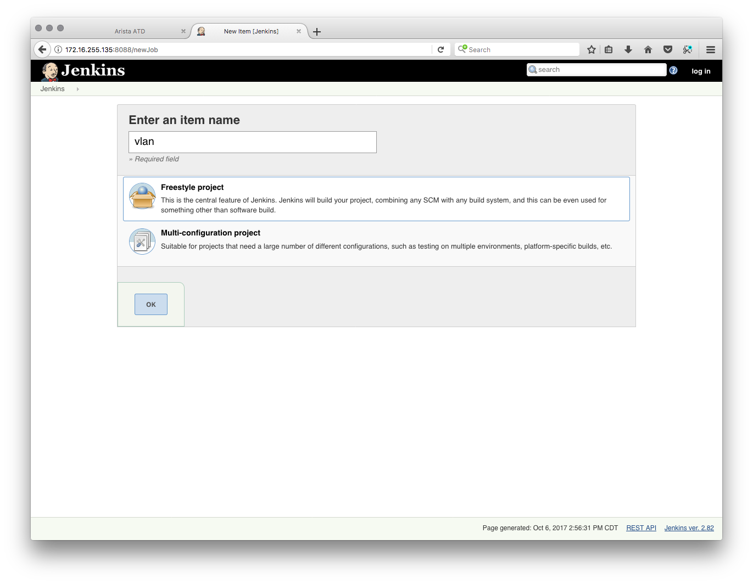This screenshot has width=753, height=584.
Task: Click the search help question mark icon
Action: 673,70
